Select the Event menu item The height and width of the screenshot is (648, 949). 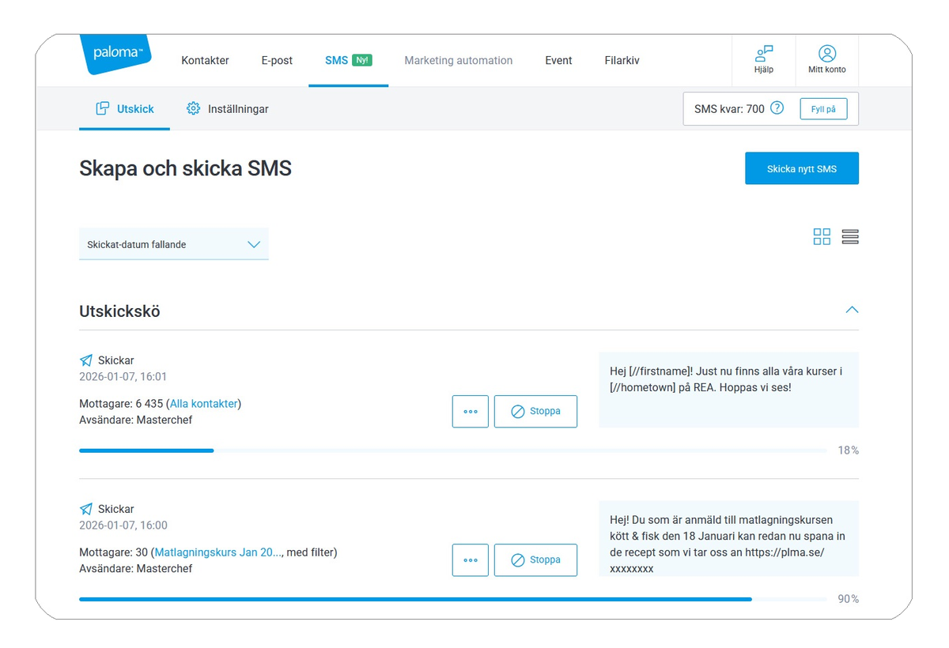pyautogui.click(x=558, y=60)
